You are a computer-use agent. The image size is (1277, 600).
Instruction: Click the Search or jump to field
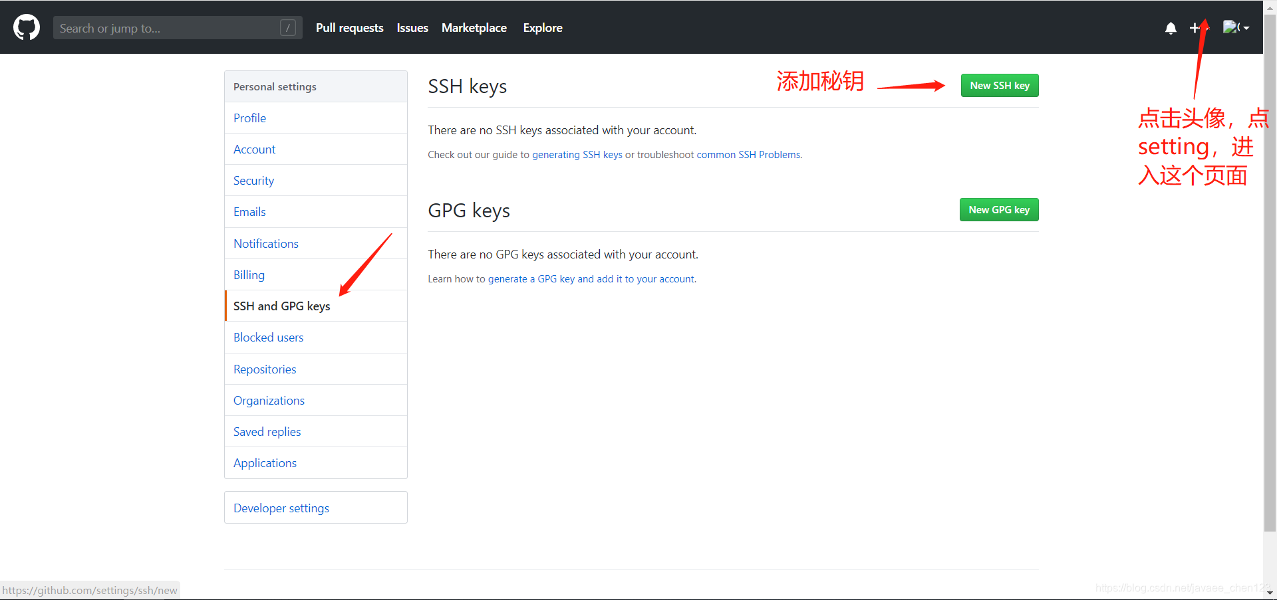[178, 28]
